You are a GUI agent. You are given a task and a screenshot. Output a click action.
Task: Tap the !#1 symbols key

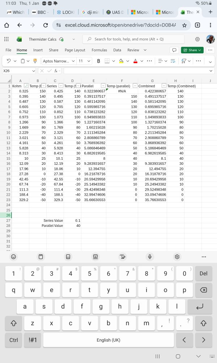coord(33,340)
